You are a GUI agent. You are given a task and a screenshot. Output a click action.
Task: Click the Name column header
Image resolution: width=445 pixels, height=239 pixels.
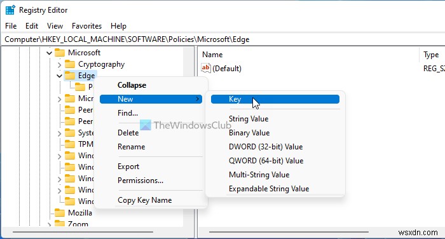(x=212, y=55)
